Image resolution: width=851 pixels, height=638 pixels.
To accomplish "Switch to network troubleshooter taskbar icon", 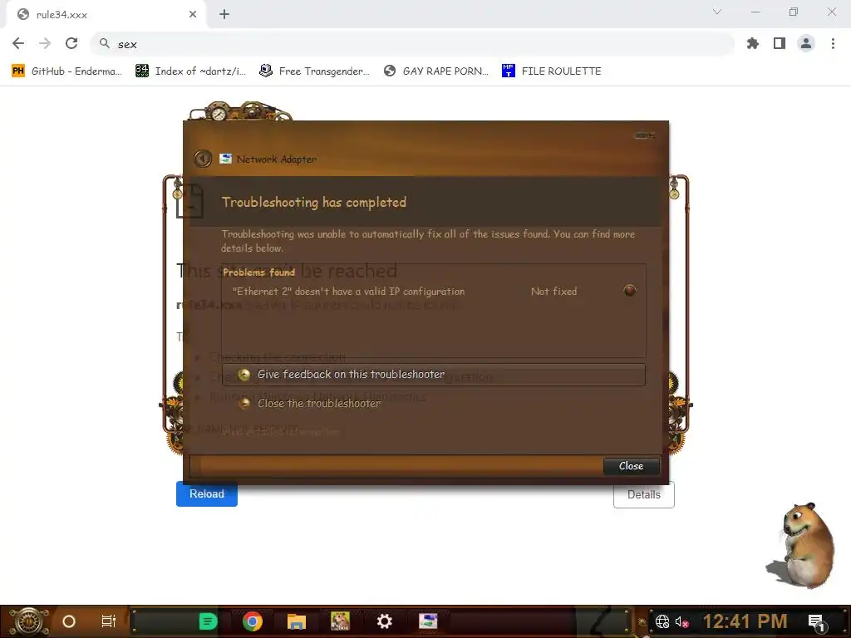I will tap(428, 621).
